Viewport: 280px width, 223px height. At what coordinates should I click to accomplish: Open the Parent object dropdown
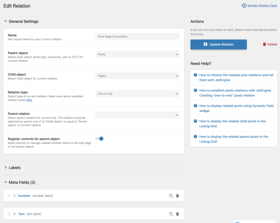[x=137, y=54]
